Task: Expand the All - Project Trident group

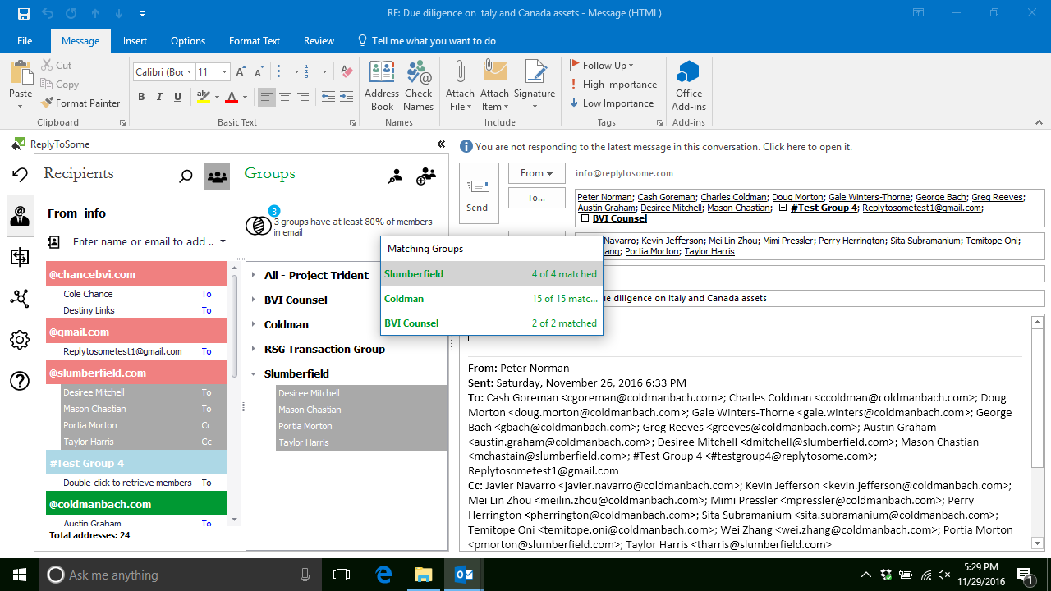Action: pyautogui.click(x=254, y=275)
